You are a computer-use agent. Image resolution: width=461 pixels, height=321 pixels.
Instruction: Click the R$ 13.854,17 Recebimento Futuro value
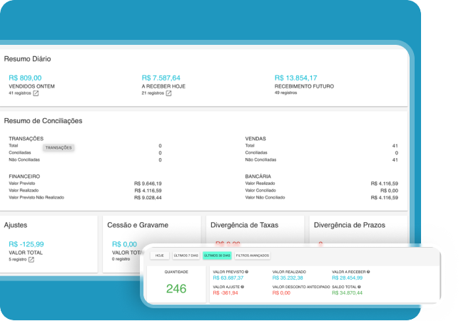click(295, 78)
